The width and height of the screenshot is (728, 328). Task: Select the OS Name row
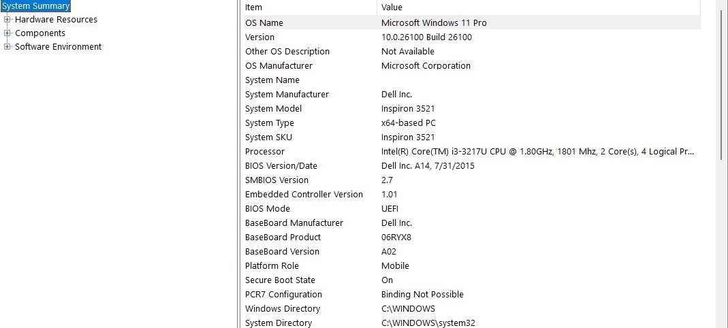pos(472,22)
